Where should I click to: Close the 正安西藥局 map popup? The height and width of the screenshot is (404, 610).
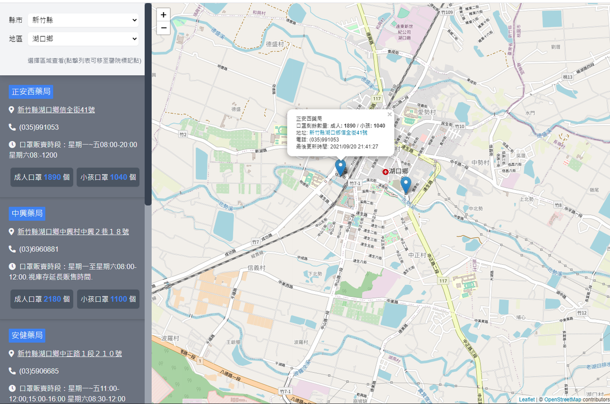(x=390, y=114)
